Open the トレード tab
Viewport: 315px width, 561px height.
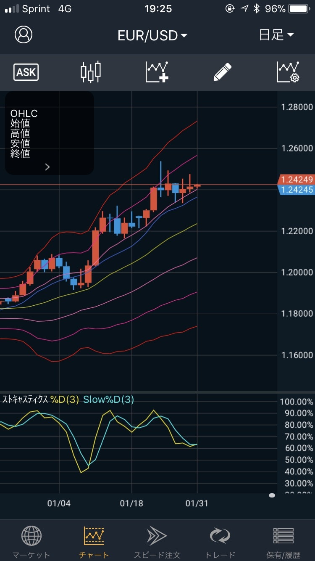[220, 542]
